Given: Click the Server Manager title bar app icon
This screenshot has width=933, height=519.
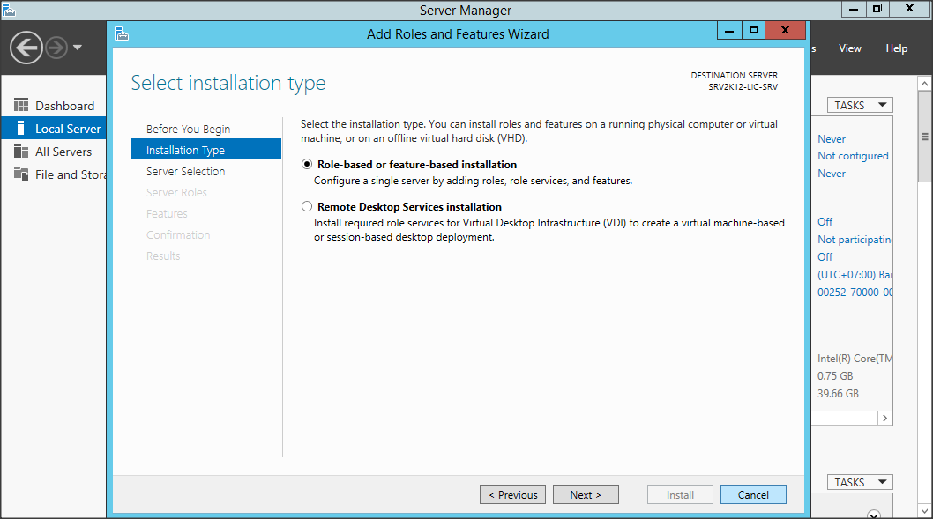Looking at the screenshot, I should [x=9, y=10].
